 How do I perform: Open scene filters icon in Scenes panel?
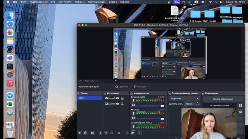point(93,133)
